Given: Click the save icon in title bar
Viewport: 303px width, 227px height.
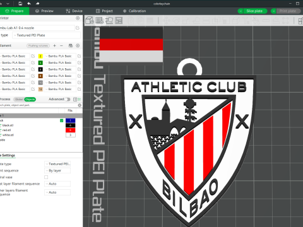Looking at the screenshot, I should click(20, 4).
